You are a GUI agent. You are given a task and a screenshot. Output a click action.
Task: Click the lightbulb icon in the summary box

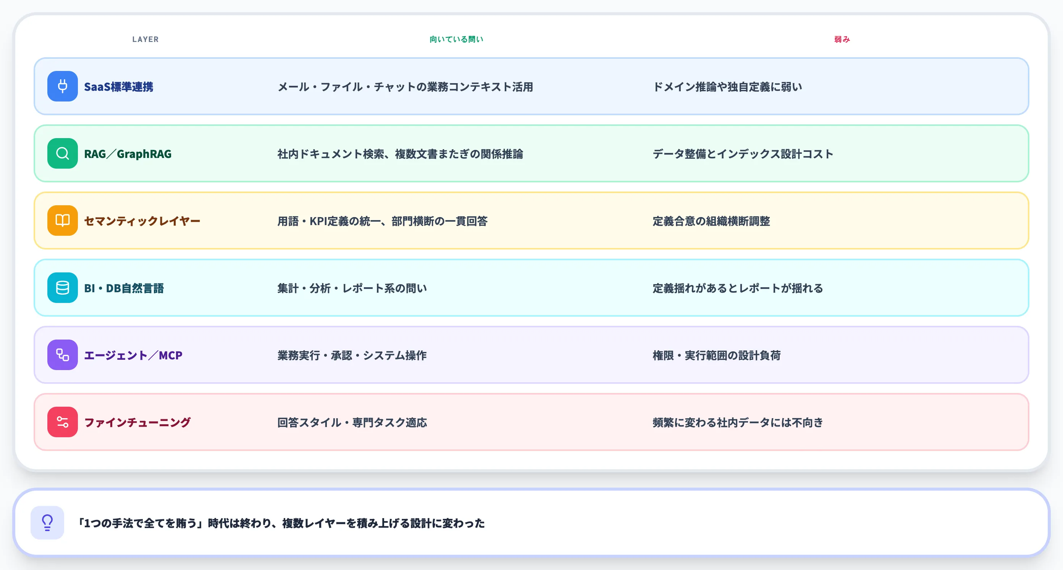[47, 523]
